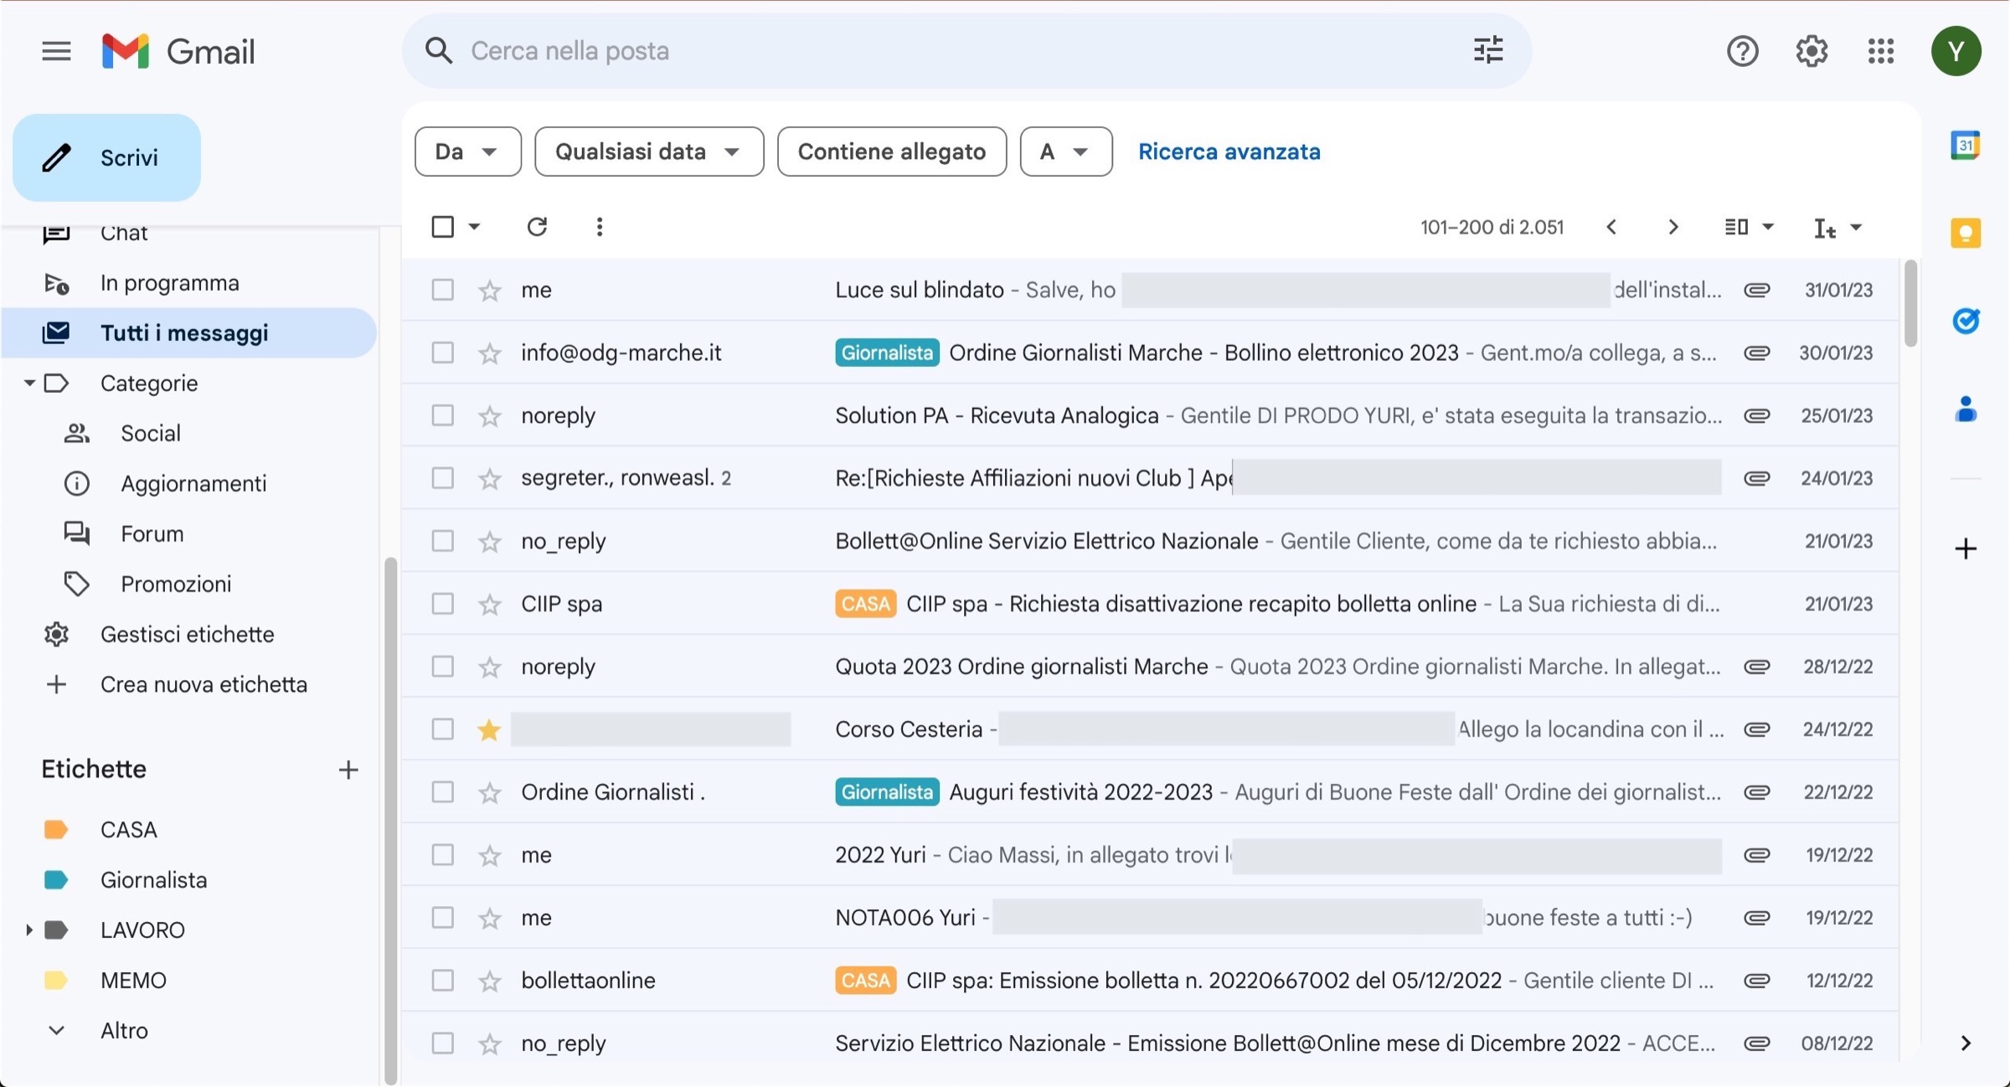Open Google apps grid icon
2010x1087 pixels.
coord(1880,51)
